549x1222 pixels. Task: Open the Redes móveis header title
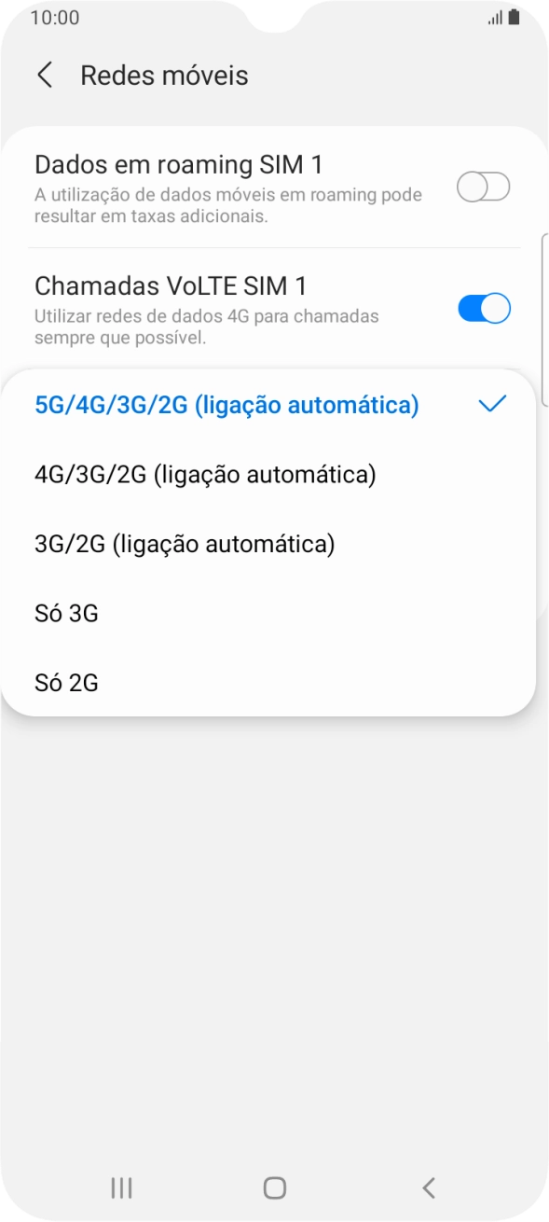tap(164, 75)
